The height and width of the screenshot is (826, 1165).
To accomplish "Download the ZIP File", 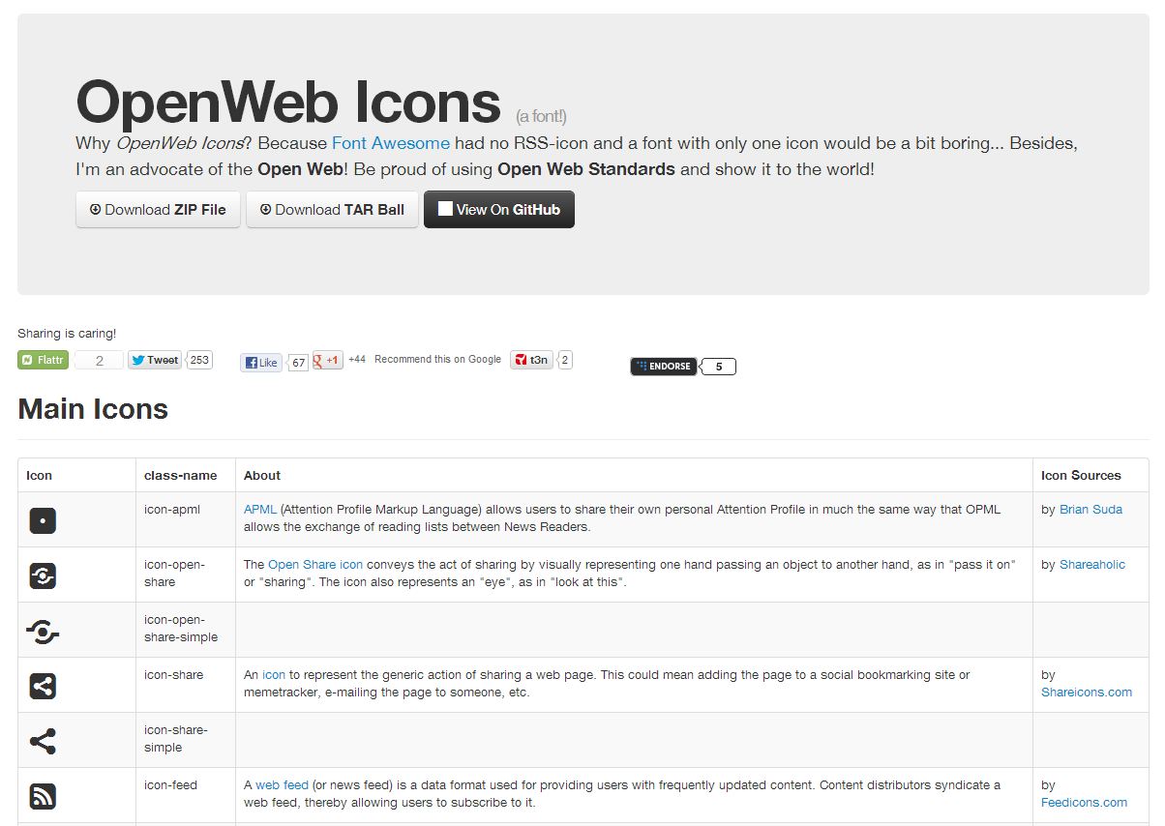I will click(x=158, y=209).
